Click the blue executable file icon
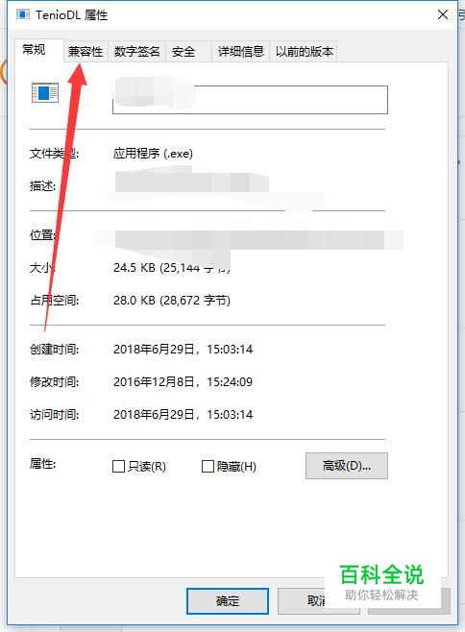The image size is (465, 632). (x=45, y=93)
